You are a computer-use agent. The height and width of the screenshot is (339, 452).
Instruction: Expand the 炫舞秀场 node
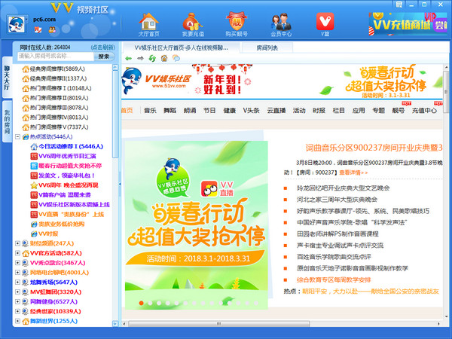(x=17, y=282)
